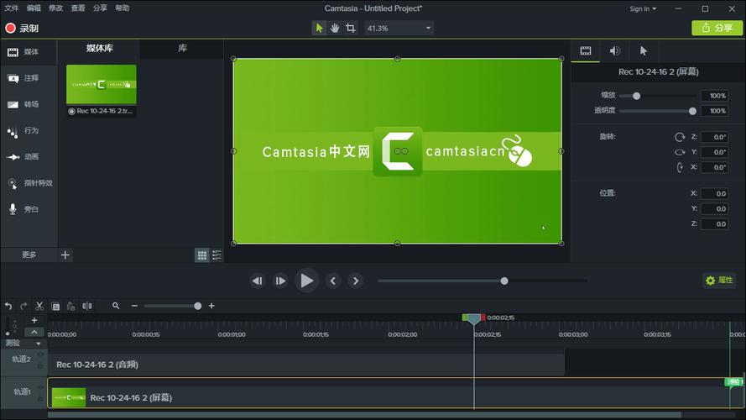746x420 pixels.
Task: Switch media bin to list details view
Action: [216, 255]
